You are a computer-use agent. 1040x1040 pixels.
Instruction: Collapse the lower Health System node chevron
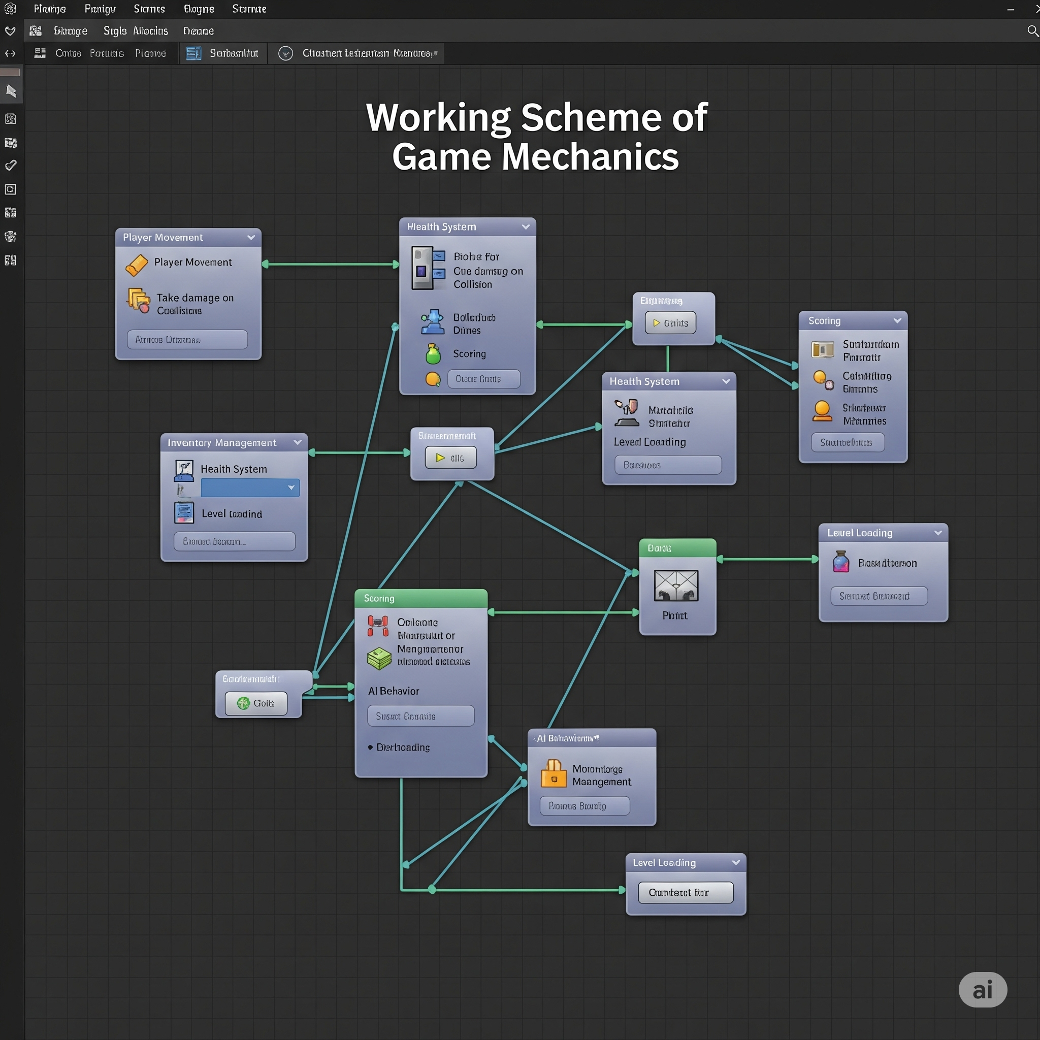point(726,381)
